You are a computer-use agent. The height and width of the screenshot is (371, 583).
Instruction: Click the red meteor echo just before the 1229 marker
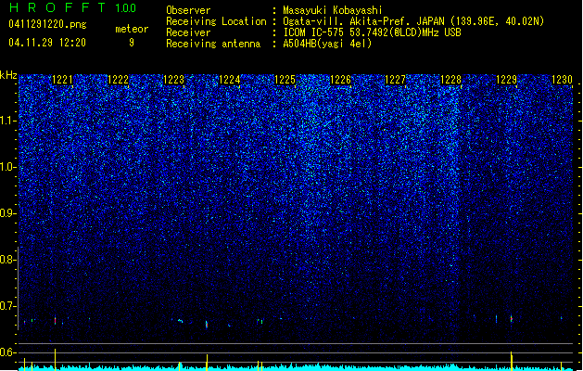click(x=512, y=318)
